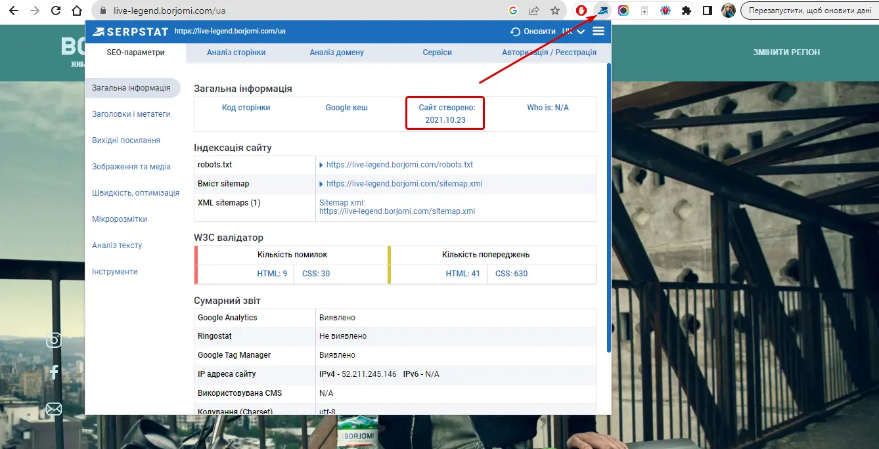The width and height of the screenshot is (879, 449).
Task: Open Зображення та медіа section
Action: coord(131,167)
